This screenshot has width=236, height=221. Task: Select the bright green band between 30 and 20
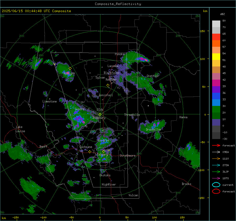click(216, 109)
